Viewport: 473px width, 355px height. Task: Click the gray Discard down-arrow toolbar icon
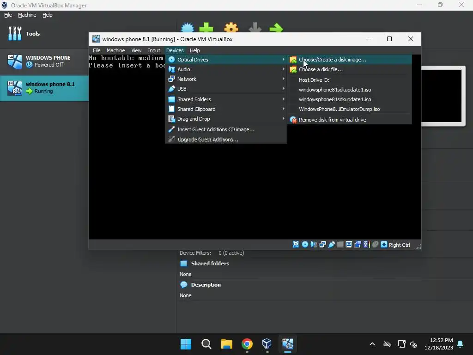255,28
